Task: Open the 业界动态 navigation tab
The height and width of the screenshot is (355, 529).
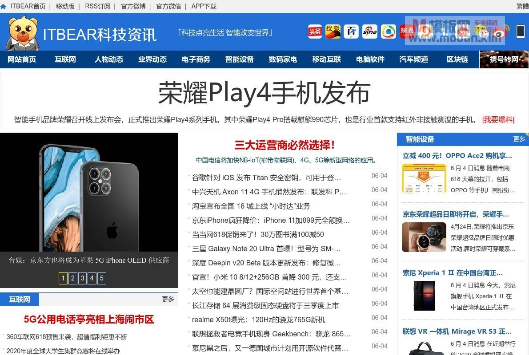Action: [152, 59]
